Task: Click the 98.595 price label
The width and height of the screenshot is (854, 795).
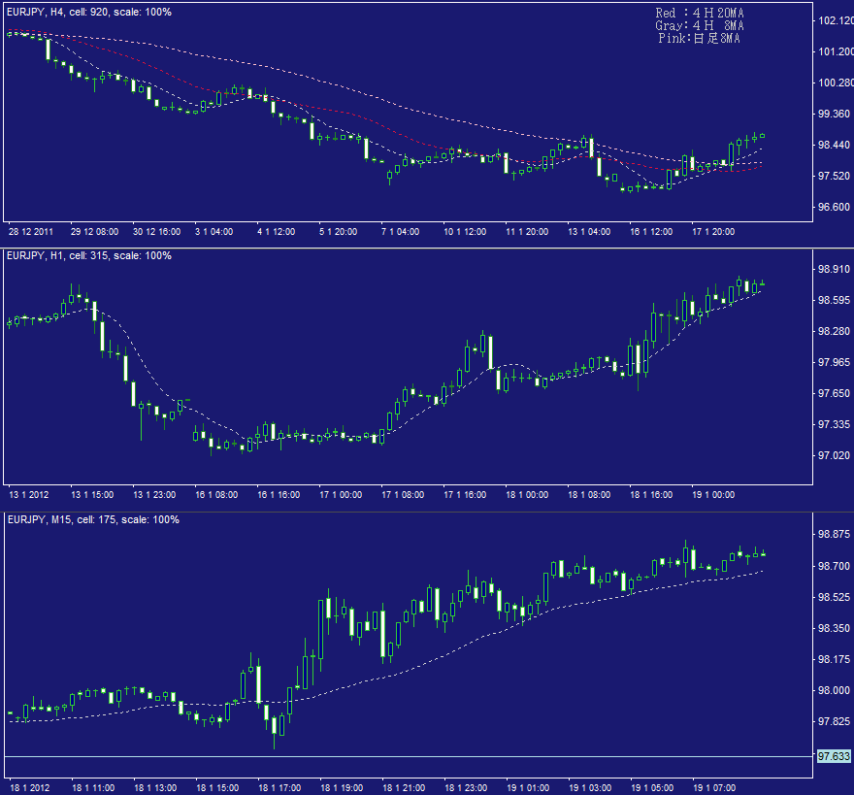Action: (x=834, y=300)
